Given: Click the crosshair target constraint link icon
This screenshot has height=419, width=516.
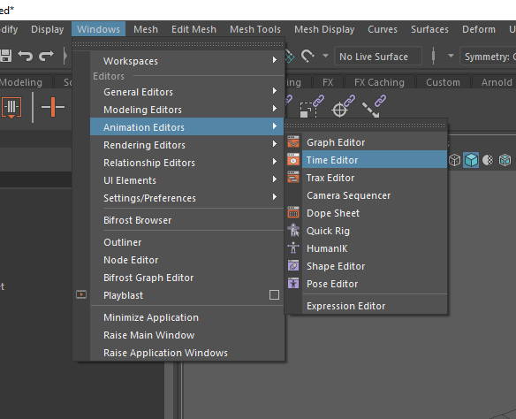Looking at the screenshot, I should click(x=343, y=106).
